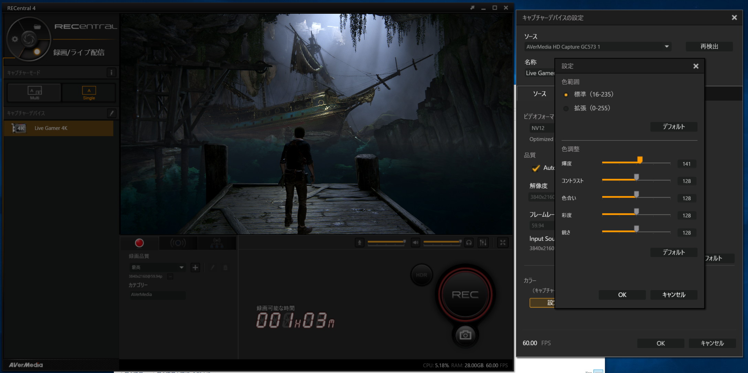Open the file manager folder icon in the wheel

[37, 27]
